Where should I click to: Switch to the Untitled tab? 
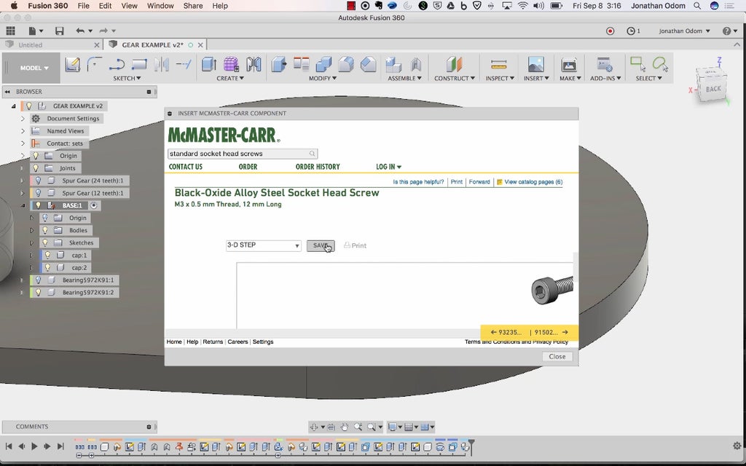30,44
